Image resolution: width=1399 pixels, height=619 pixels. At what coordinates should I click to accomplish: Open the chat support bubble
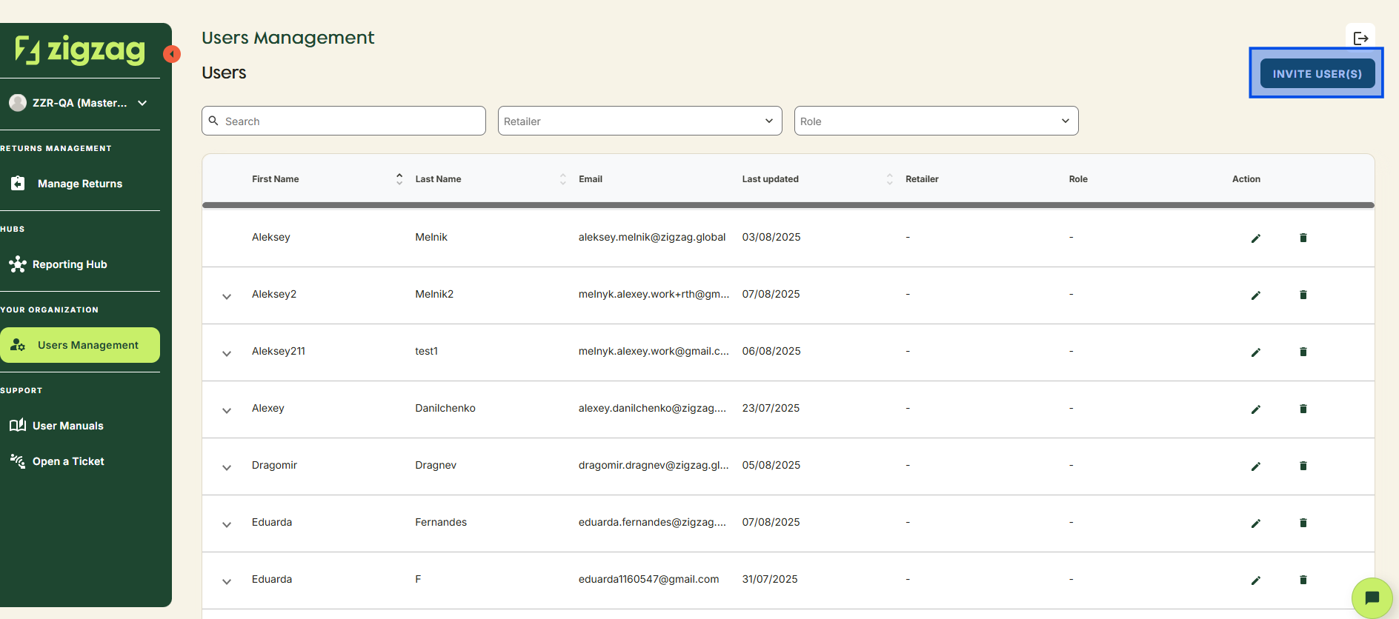coord(1372,598)
